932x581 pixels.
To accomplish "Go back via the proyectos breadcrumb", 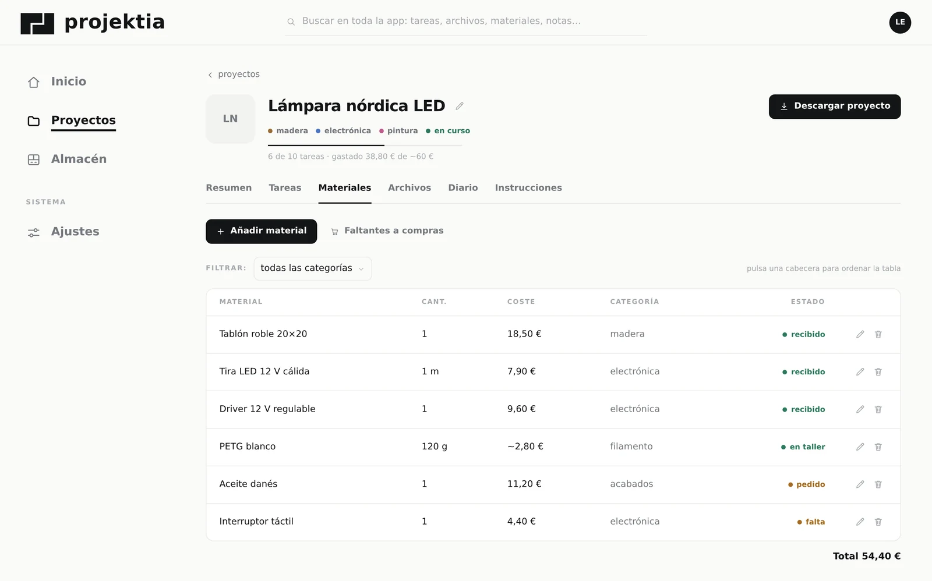I will [x=234, y=75].
